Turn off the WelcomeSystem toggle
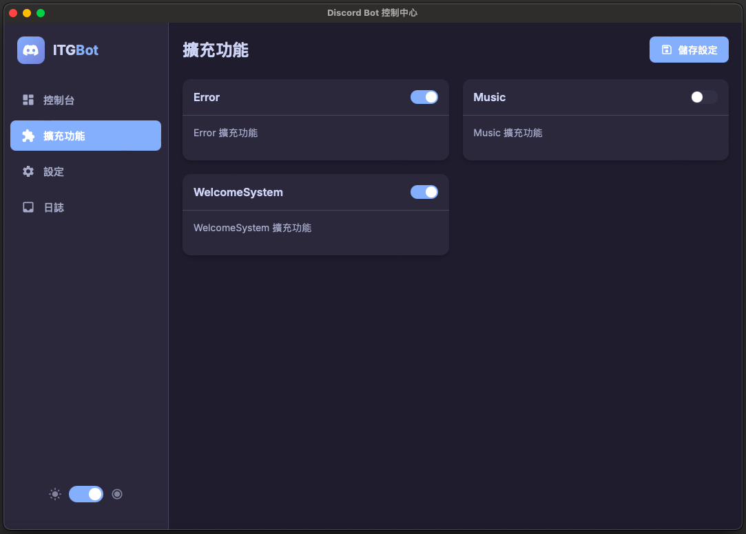This screenshot has width=746, height=534. coord(424,192)
